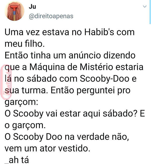The width and height of the screenshot is (151, 164).
Task: Click the line "o garçom."
Action: click(x=25, y=126)
